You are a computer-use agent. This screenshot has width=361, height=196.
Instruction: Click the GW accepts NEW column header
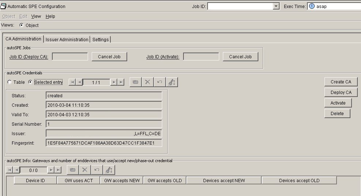[122, 181]
